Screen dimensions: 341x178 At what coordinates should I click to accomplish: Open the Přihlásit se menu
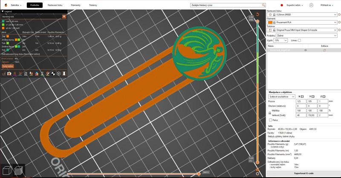tap(327, 5)
